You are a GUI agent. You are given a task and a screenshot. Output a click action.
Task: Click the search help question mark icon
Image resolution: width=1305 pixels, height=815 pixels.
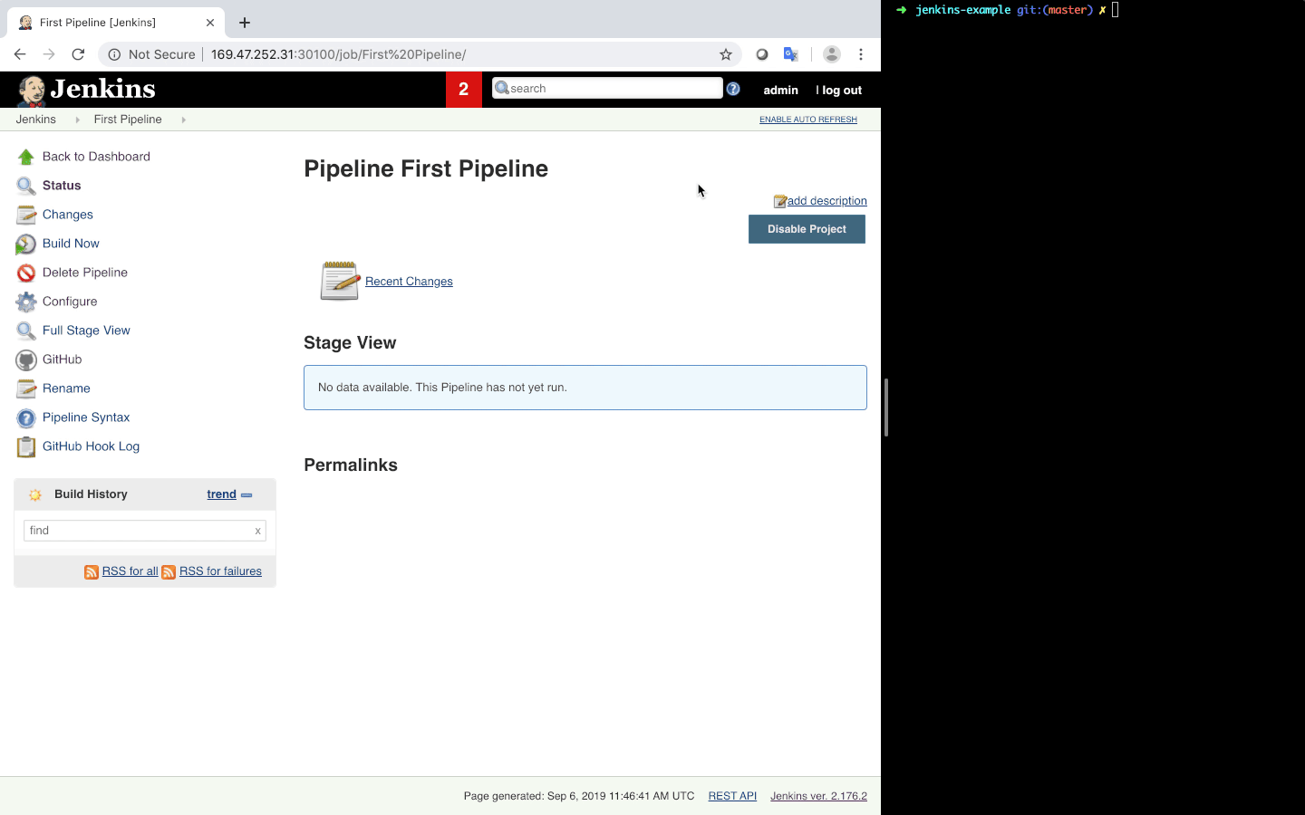[733, 89]
